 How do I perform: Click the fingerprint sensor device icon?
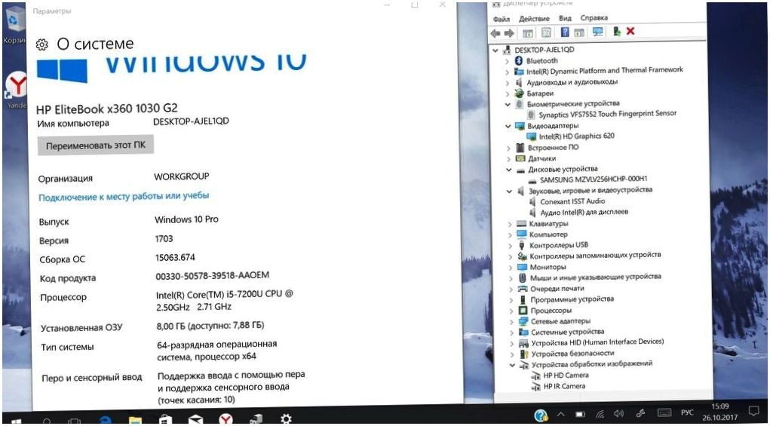click(x=532, y=115)
